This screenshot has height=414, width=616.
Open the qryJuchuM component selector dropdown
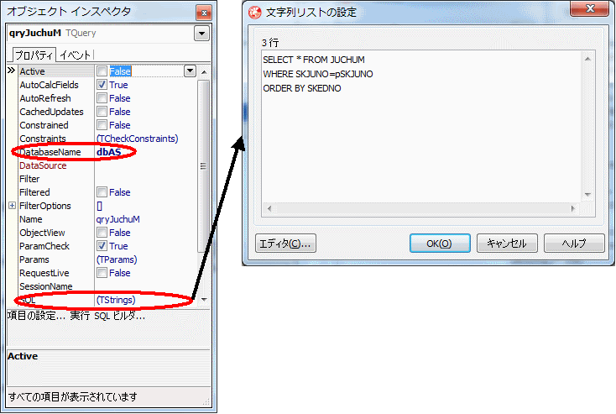(201, 33)
